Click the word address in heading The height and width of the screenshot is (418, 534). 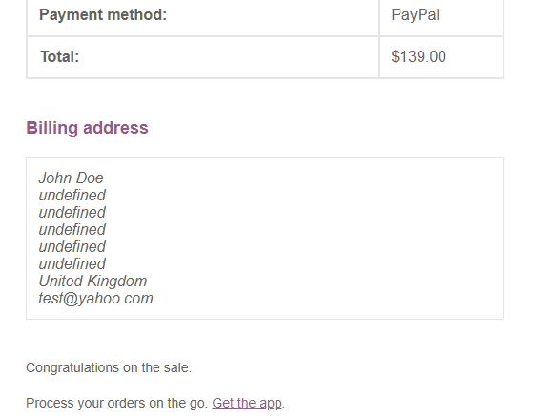click(x=115, y=128)
